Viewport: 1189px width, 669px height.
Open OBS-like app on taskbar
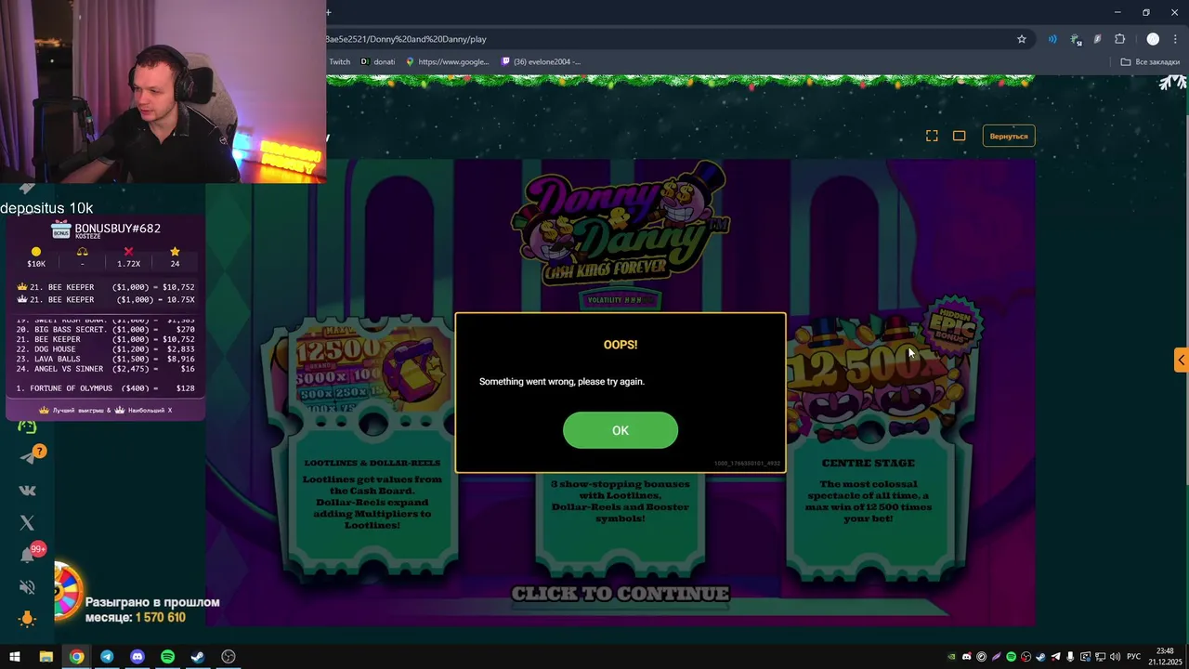pyautogui.click(x=229, y=657)
